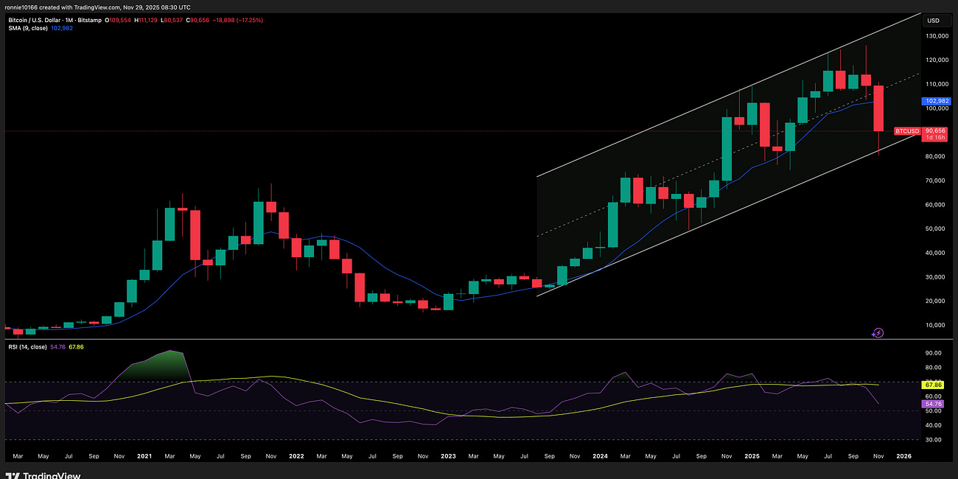Click the 2026 label on the time axis
This screenshot has height=479, width=958.
904,456
